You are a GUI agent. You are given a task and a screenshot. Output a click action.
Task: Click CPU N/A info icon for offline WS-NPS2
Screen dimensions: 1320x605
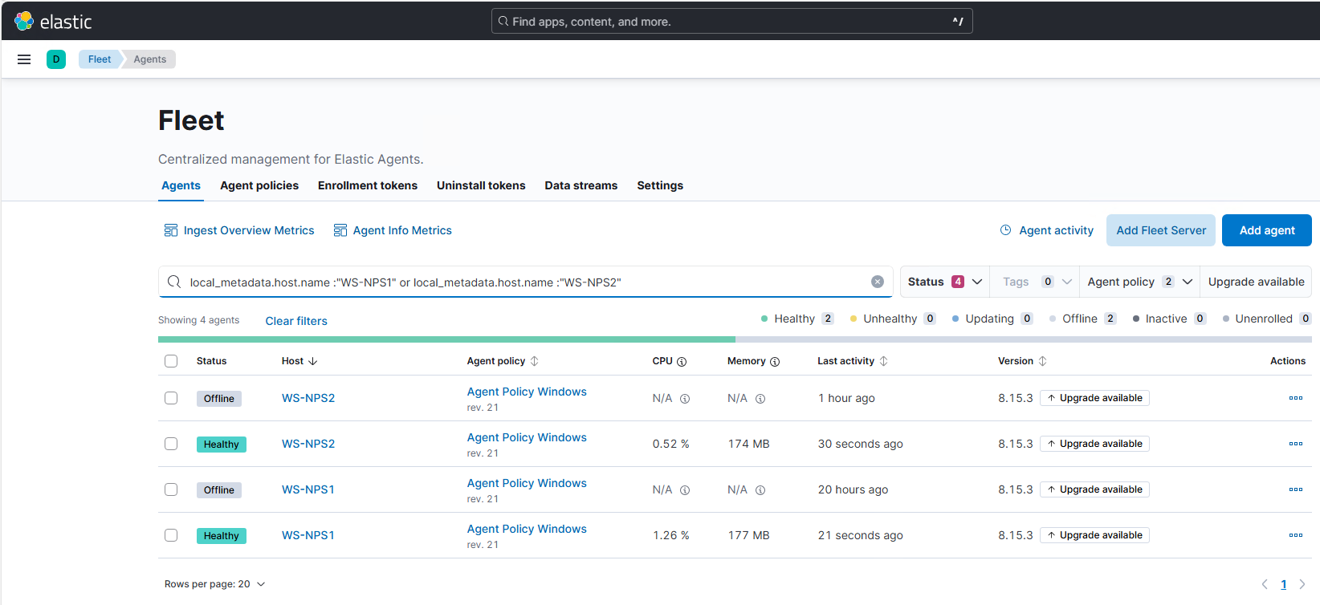coord(685,399)
